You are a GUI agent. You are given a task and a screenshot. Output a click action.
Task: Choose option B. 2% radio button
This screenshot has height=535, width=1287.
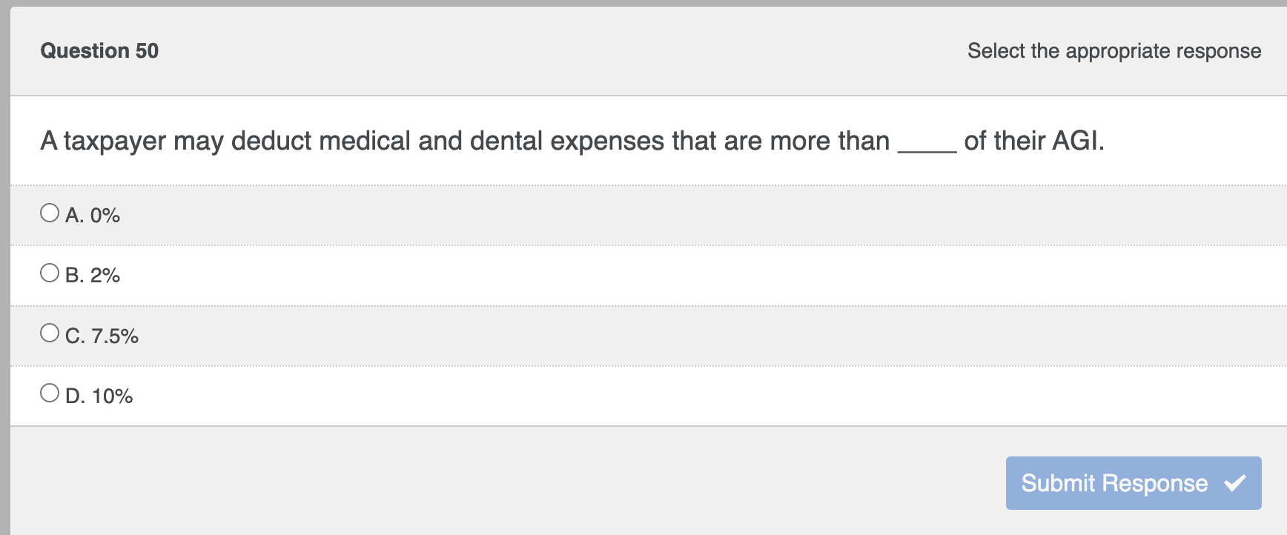(x=49, y=272)
